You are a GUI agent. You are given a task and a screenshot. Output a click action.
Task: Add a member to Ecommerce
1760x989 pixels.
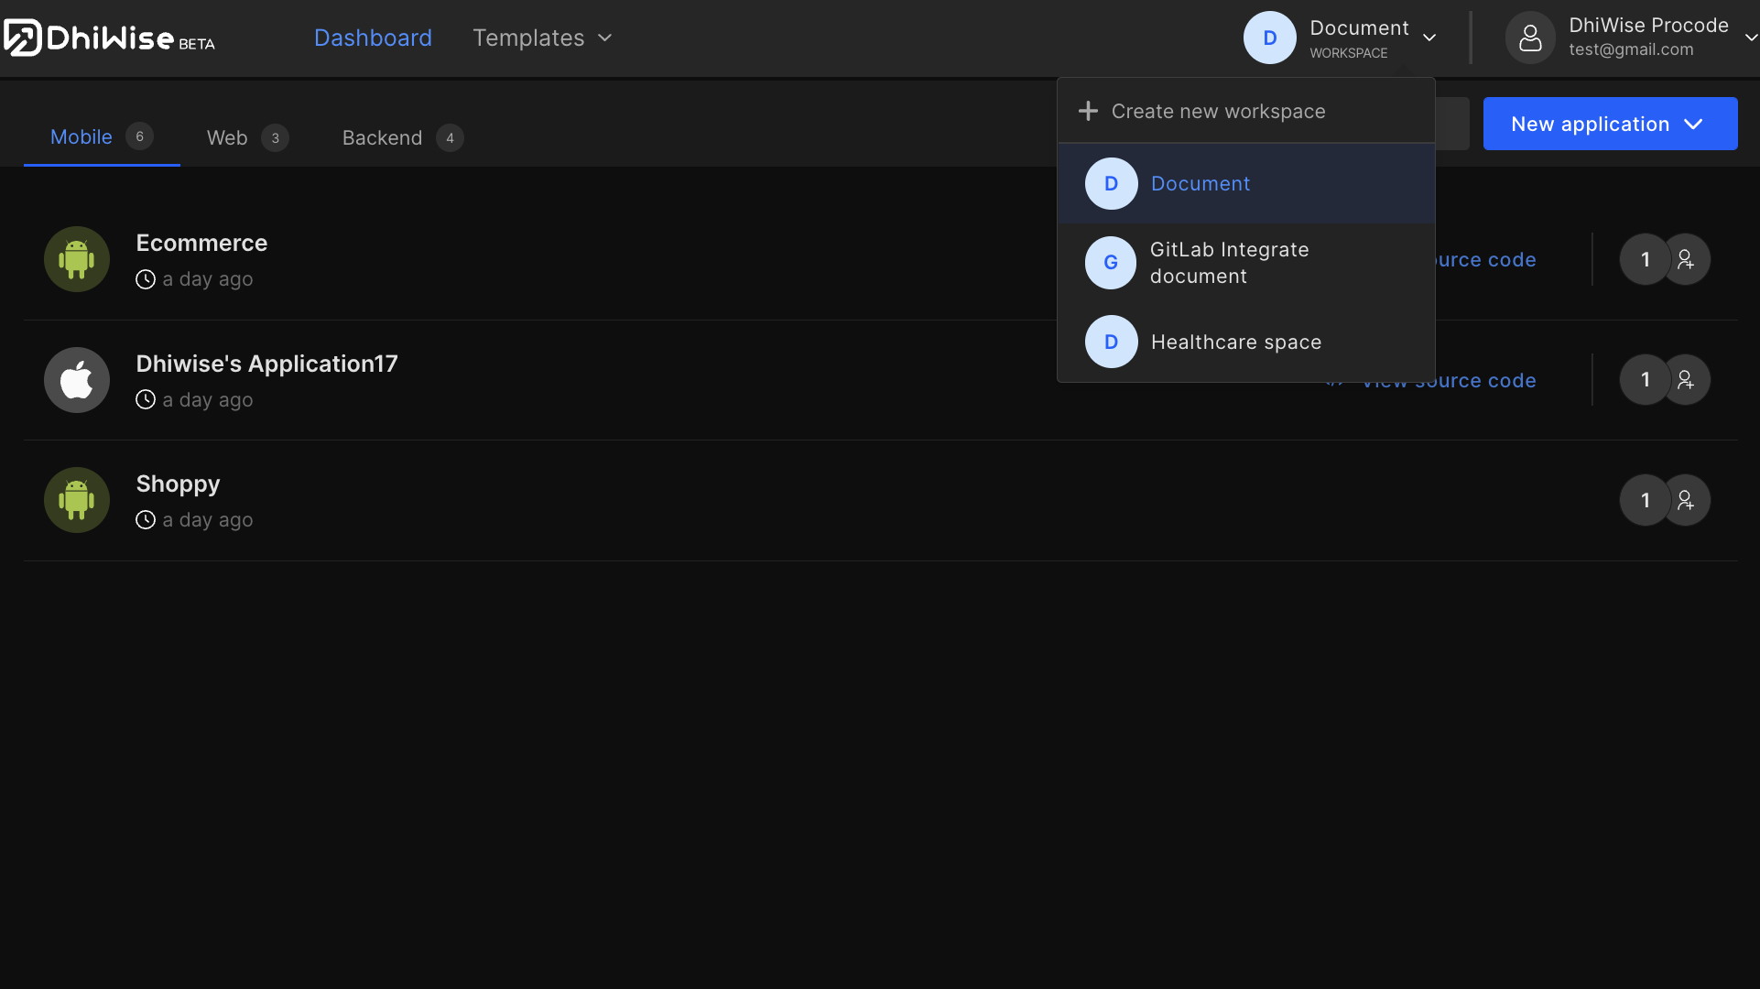pyautogui.click(x=1687, y=259)
